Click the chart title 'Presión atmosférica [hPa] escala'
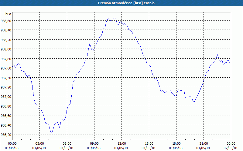Image resolution: width=243 pixels, height=151 pixels. click(126, 3)
